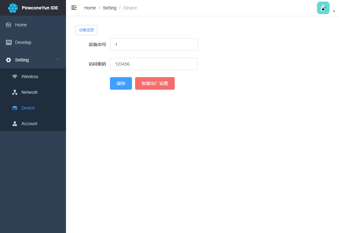Open the avatar dropdown caret
Image resolution: width=339 pixels, height=233 pixels.
(334, 11)
